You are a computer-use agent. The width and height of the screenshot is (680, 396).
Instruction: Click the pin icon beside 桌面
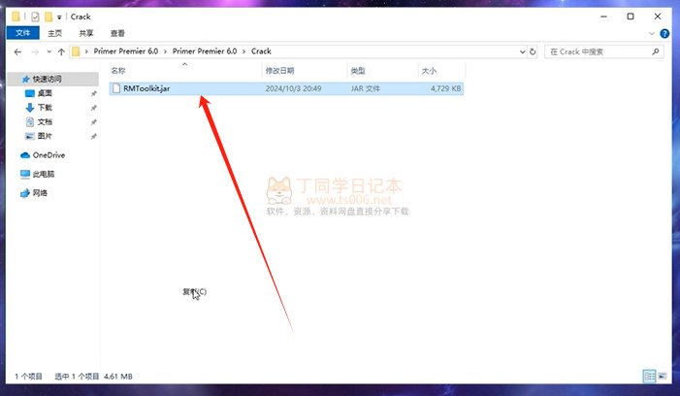[x=93, y=94]
